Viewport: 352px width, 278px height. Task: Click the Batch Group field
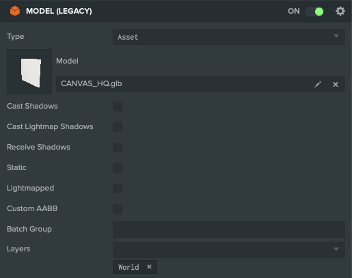coord(229,230)
